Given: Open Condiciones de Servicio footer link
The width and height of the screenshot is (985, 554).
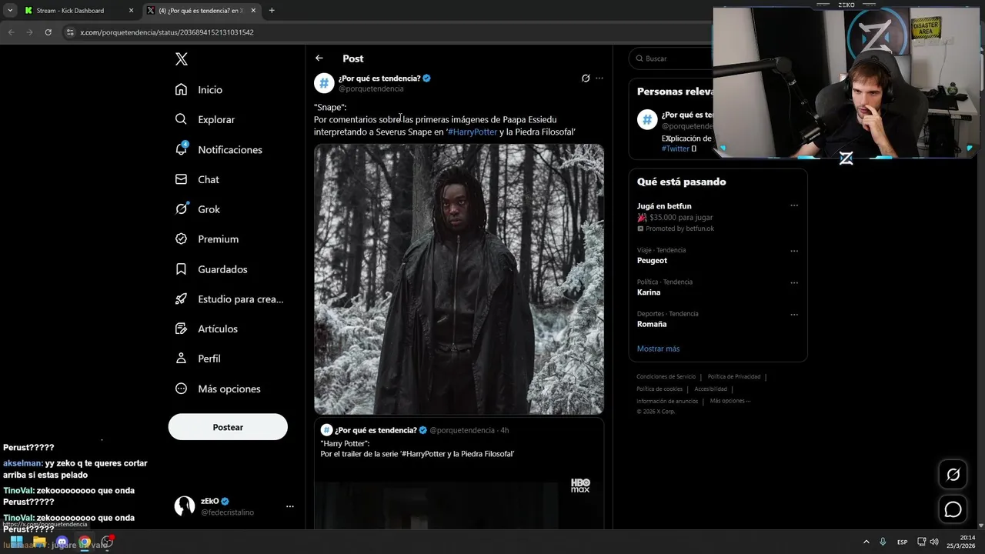Looking at the screenshot, I should pos(666,376).
